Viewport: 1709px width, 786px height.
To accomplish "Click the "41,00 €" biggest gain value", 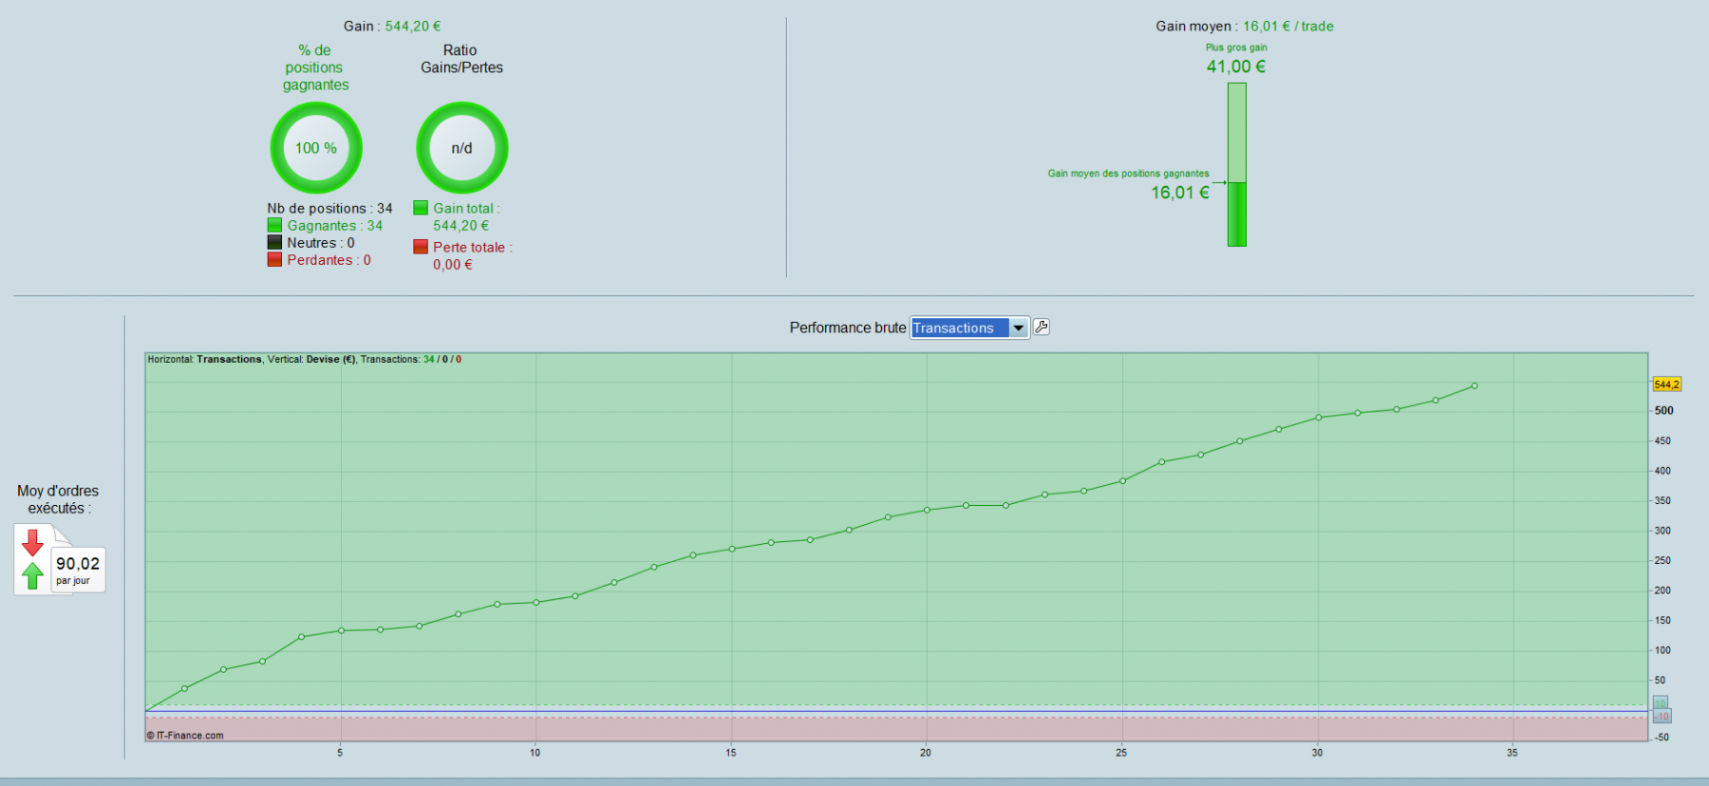I will (x=1236, y=66).
